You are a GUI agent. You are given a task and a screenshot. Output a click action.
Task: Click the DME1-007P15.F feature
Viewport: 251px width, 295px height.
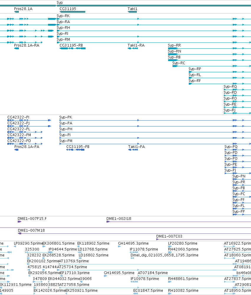19,222
